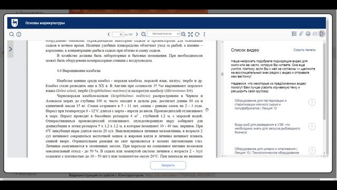This screenshot has height=190, width=337.
Task: Toggle the video list play button
Action: click(322, 34)
